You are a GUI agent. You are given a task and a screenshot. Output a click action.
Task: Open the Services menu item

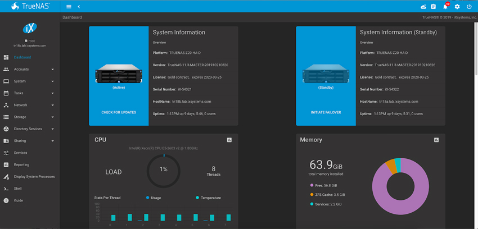point(20,153)
